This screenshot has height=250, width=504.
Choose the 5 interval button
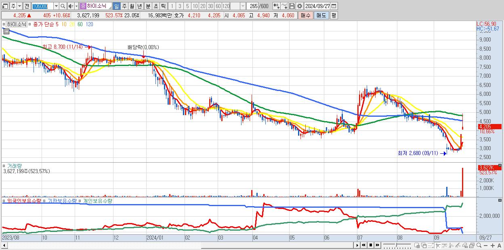pyautogui.click(x=187, y=6)
